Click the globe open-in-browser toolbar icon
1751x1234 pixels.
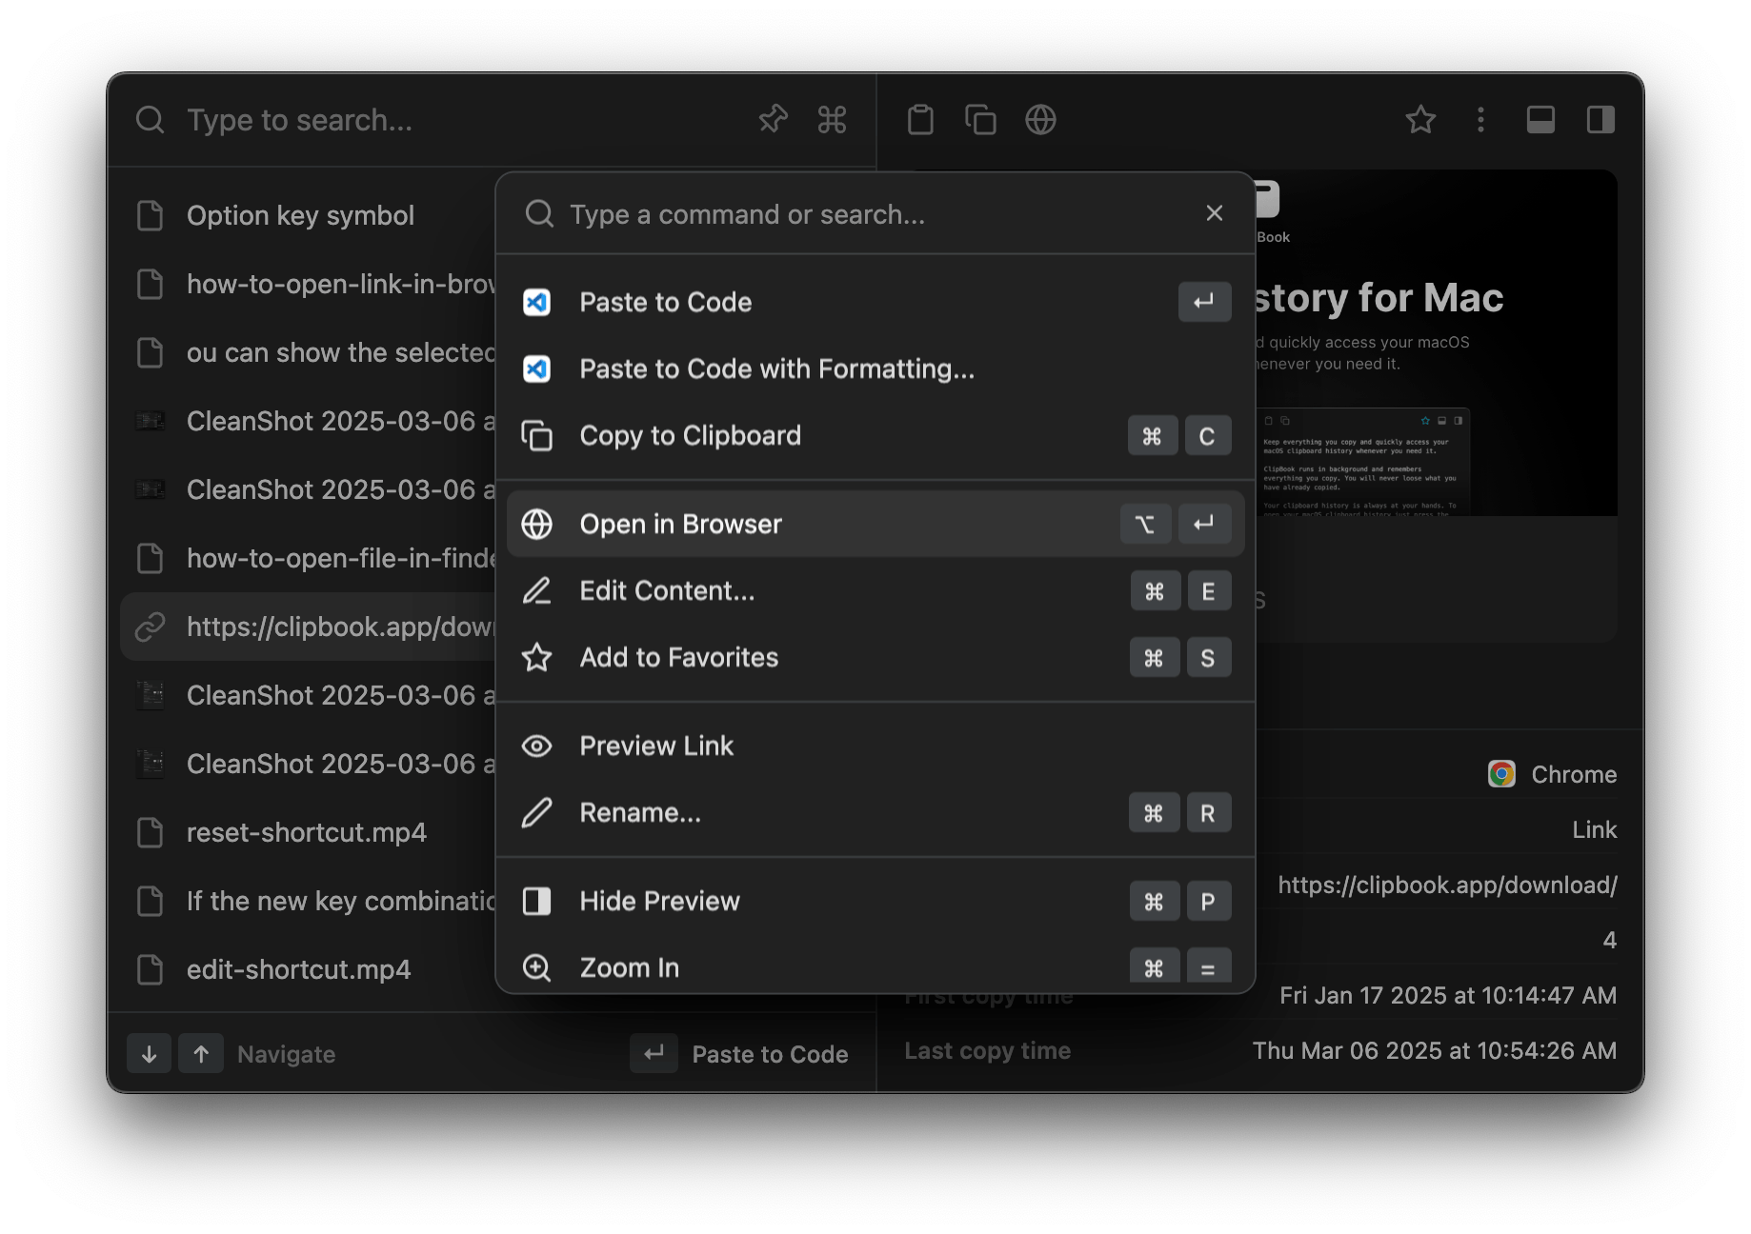click(x=1040, y=120)
